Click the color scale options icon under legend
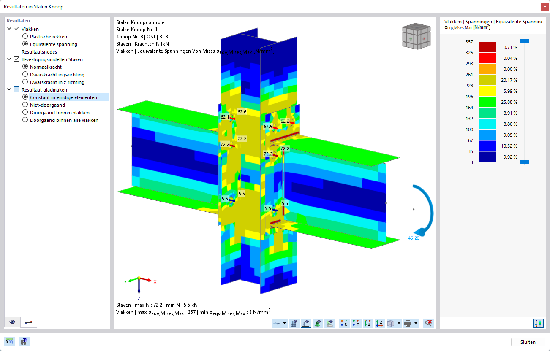 538,324
